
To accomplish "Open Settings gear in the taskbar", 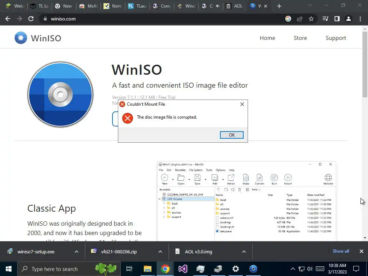I will point(235,269).
